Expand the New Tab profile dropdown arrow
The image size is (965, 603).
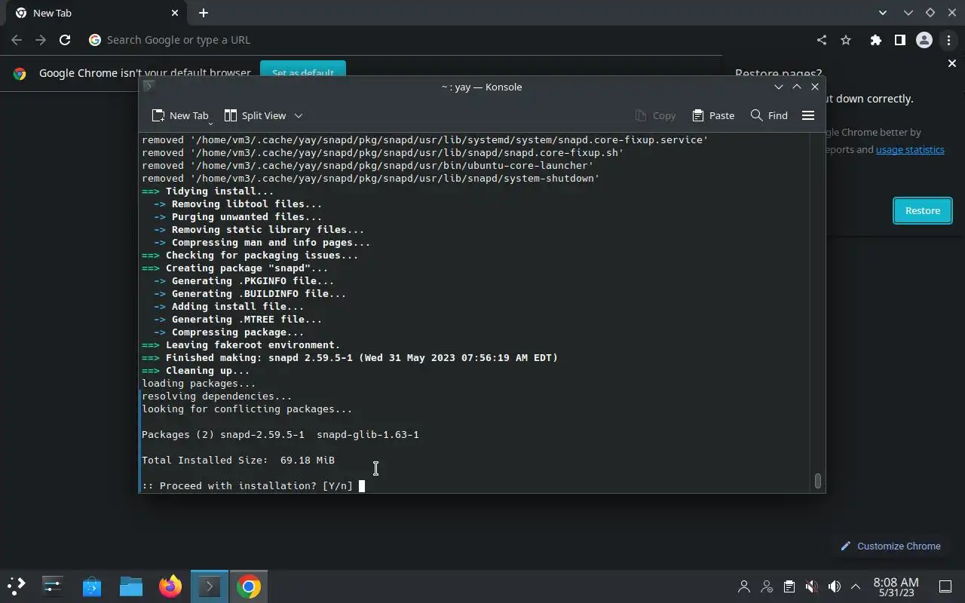point(210,123)
